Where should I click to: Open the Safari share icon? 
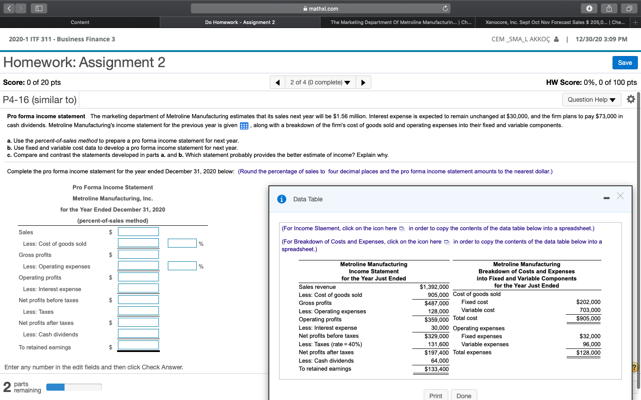(609, 8)
